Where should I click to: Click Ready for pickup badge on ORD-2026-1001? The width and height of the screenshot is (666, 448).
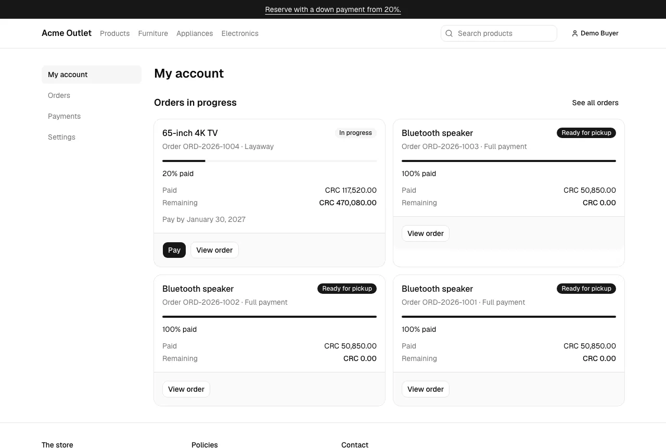[586, 289]
